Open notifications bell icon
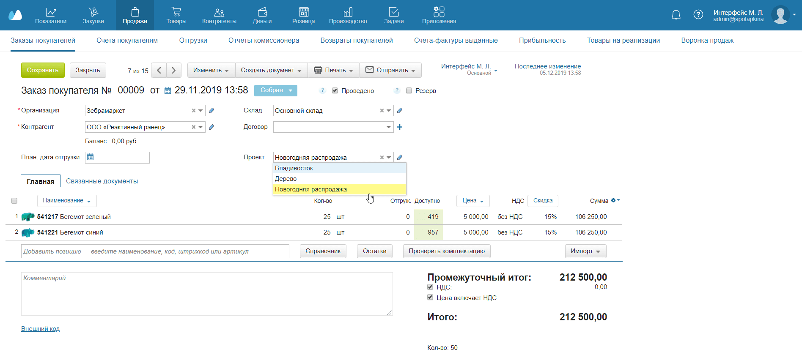Viewport: 802px width, 363px height. coord(676,15)
